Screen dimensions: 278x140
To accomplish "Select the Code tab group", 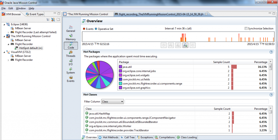I will [71, 46].
